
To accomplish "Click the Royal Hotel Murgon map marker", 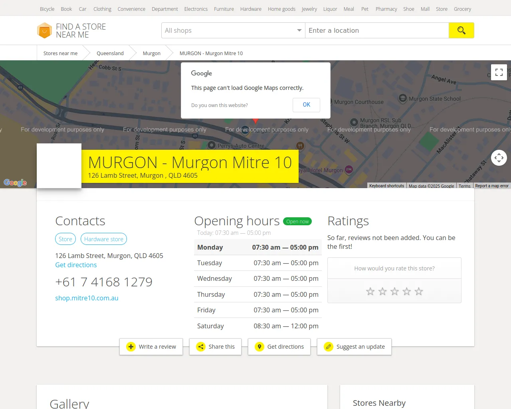I will click(349, 170).
